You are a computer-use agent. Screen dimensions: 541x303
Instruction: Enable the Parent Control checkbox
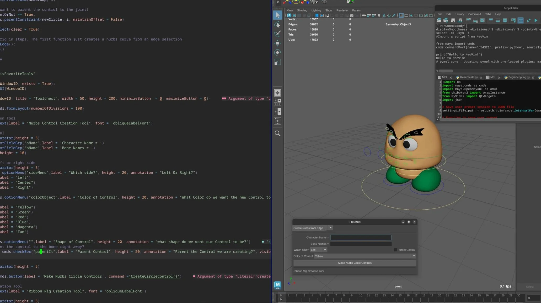point(395,250)
